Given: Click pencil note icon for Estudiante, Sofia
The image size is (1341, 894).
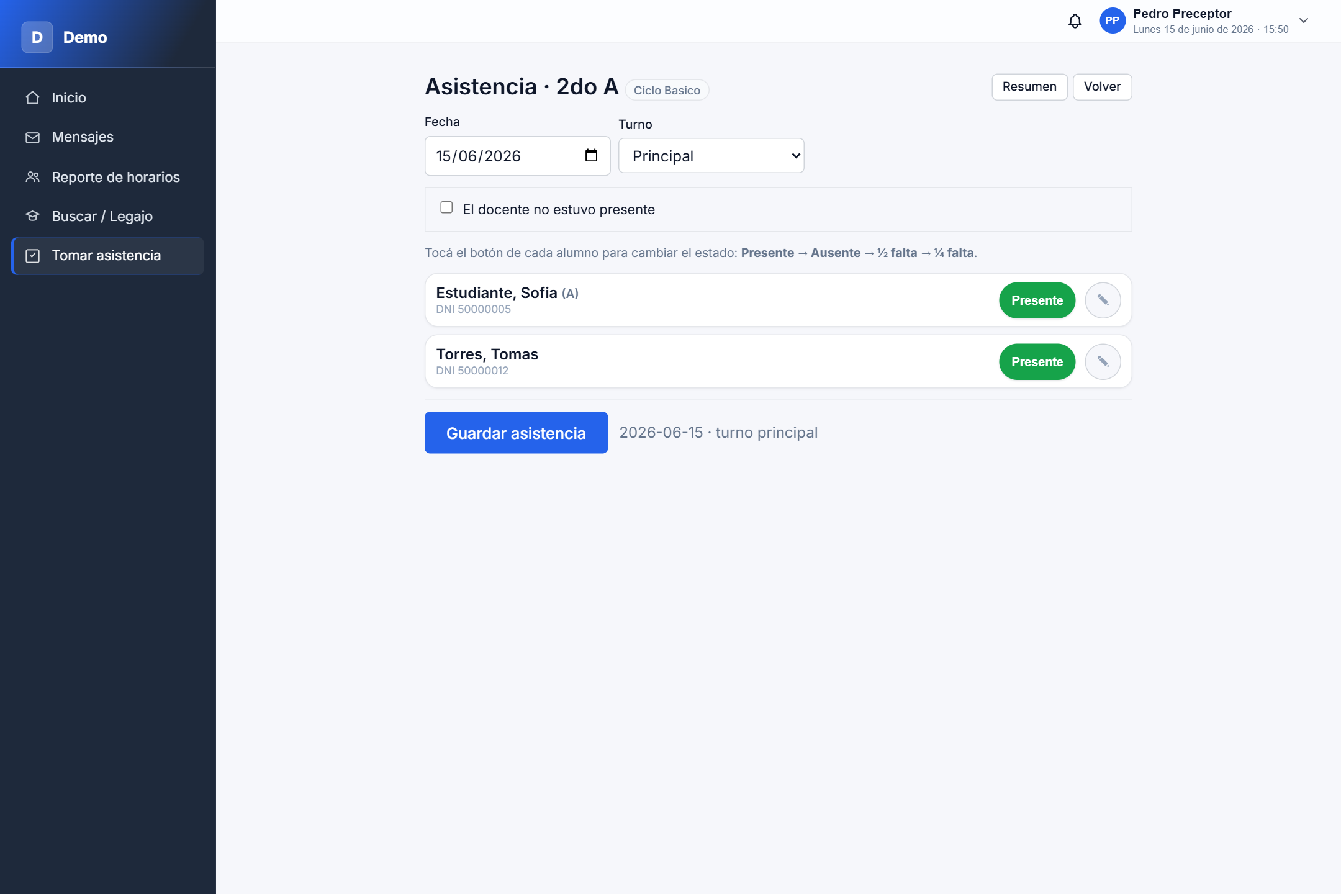Looking at the screenshot, I should (x=1103, y=300).
